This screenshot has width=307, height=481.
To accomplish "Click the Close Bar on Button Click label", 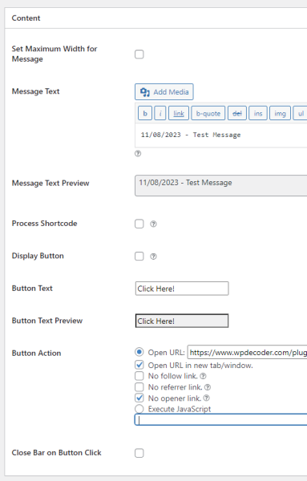I will click(56, 453).
